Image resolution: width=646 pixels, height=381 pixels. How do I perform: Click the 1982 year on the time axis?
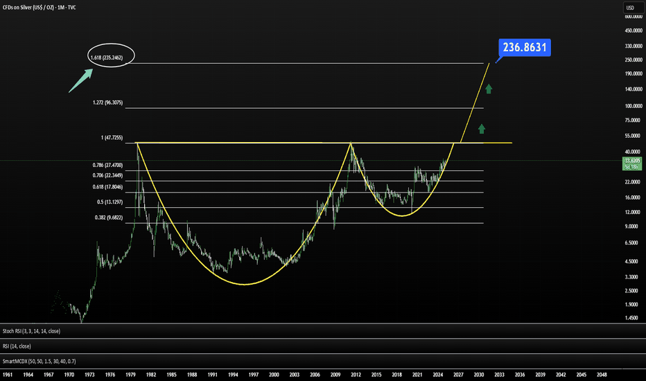tap(151, 375)
